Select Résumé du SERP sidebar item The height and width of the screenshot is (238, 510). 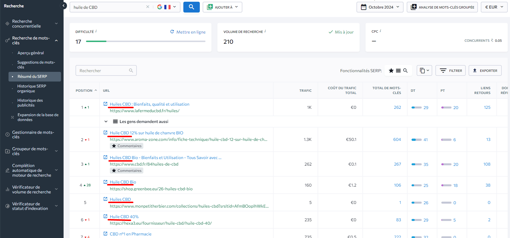35,77
